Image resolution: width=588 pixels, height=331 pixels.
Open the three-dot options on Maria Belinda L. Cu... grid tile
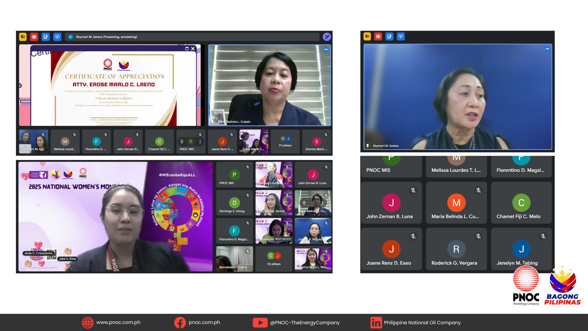[x=322, y=203]
